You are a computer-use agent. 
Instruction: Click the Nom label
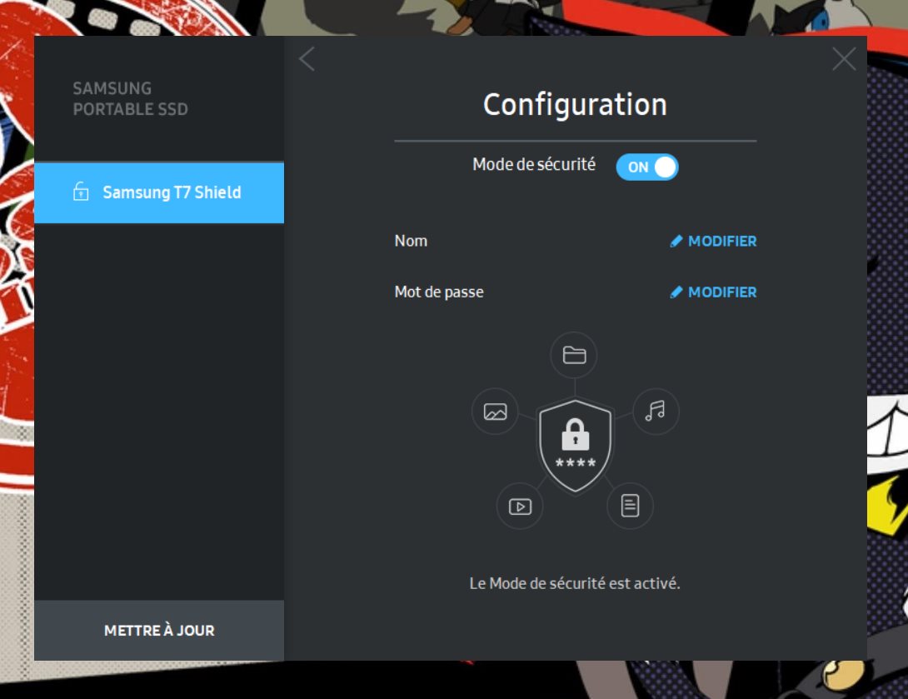(x=411, y=241)
